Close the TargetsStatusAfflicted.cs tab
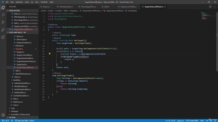The width and height of the screenshot is (218, 122). point(165,7)
